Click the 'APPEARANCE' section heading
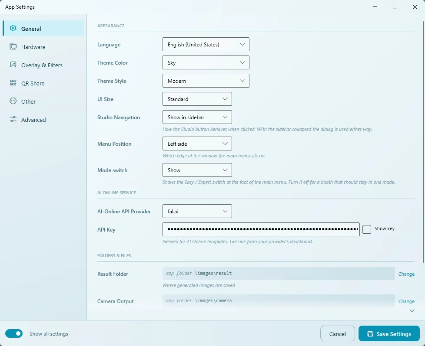The height and width of the screenshot is (346, 425). pyautogui.click(x=111, y=26)
